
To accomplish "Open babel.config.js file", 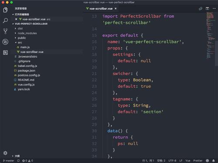I will pyautogui.click(x=27, y=66).
